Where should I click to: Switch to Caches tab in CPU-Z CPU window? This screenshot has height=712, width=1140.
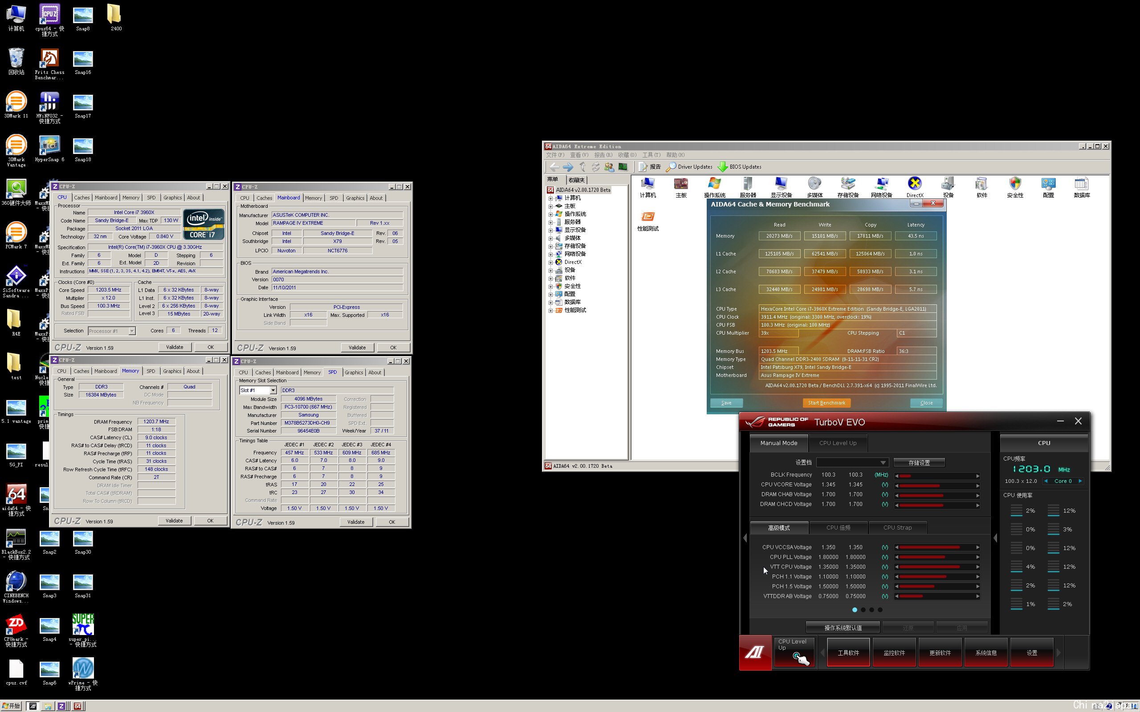pos(81,198)
